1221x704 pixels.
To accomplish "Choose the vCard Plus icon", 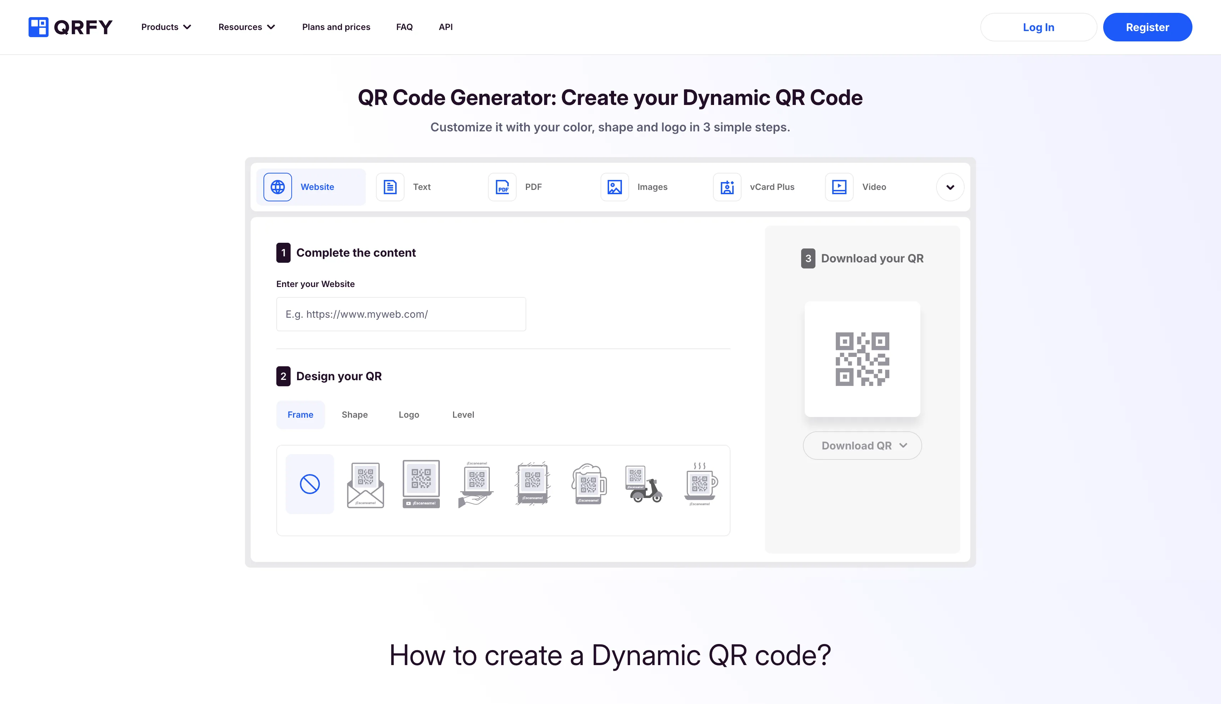I will point(727,187).
